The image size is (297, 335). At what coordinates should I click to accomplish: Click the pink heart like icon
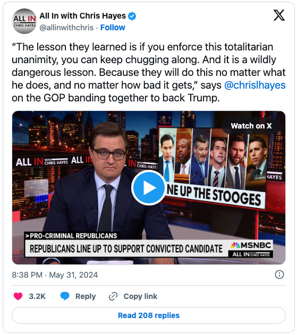[18, 296]
